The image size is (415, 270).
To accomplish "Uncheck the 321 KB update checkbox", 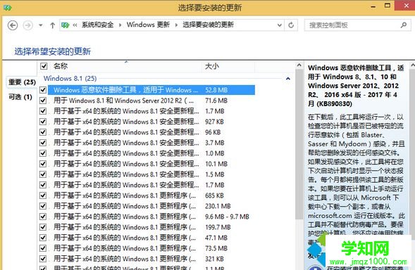I will pos(43,259).
